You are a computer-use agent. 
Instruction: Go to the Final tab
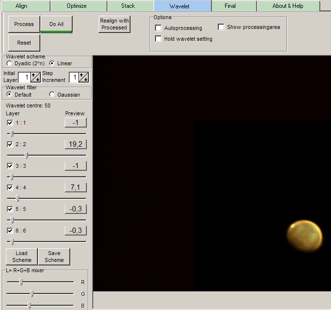[x=230, y=6]
